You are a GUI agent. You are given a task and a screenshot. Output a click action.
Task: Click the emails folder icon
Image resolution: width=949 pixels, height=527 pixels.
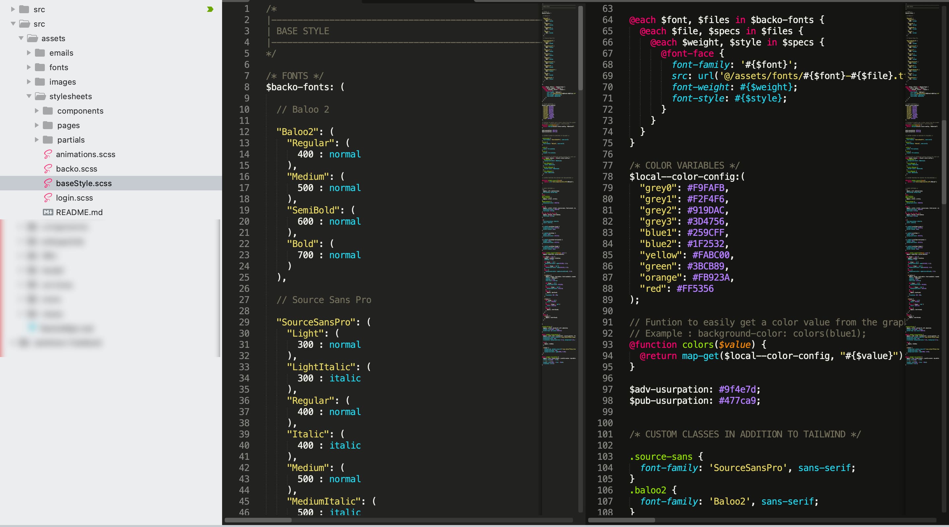click(x=40, y=53)
